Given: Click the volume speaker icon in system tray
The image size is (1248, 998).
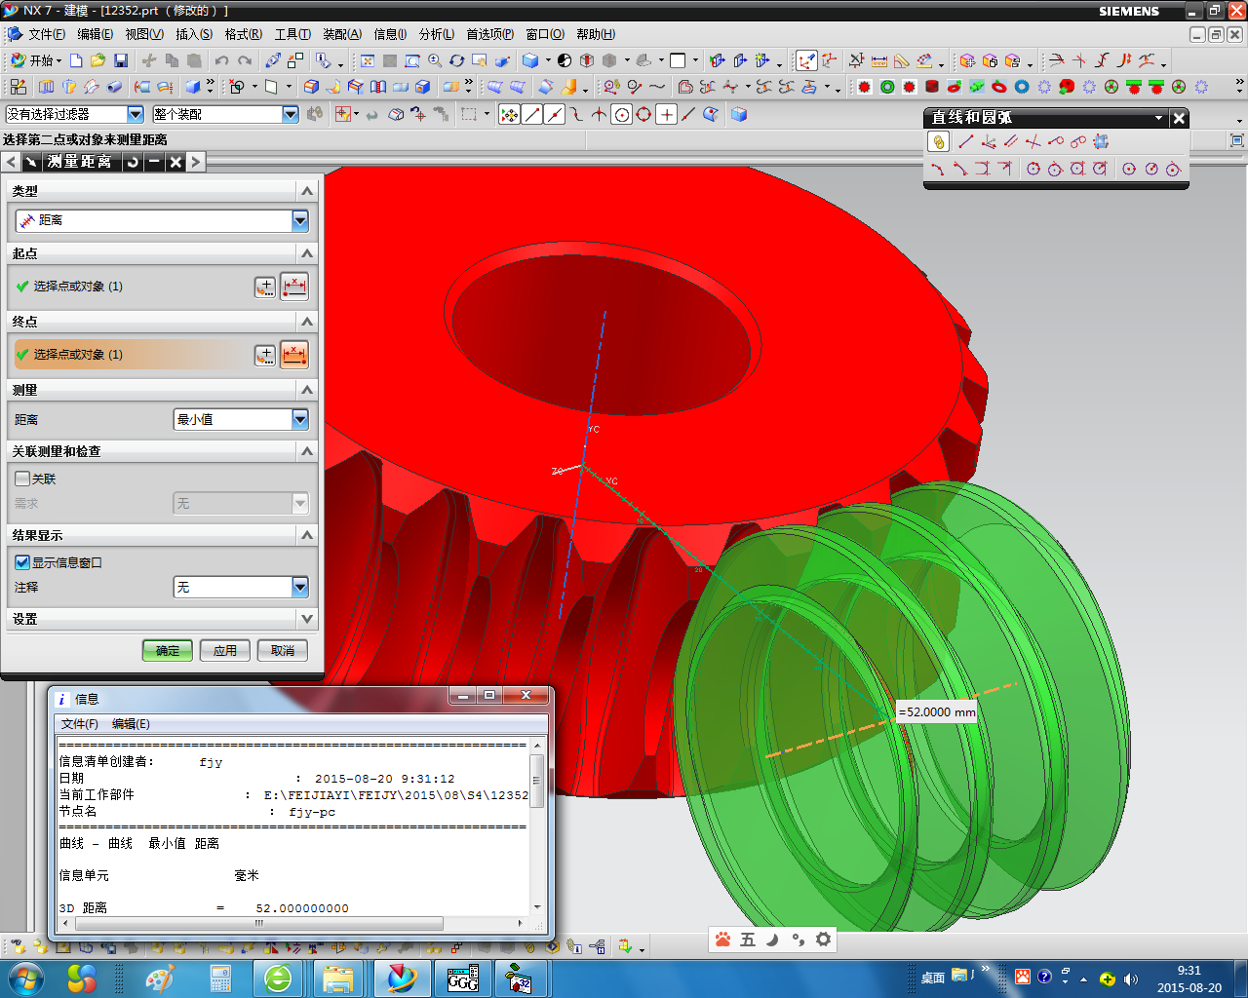Looking at the screenshot, I should [1131, 979].
